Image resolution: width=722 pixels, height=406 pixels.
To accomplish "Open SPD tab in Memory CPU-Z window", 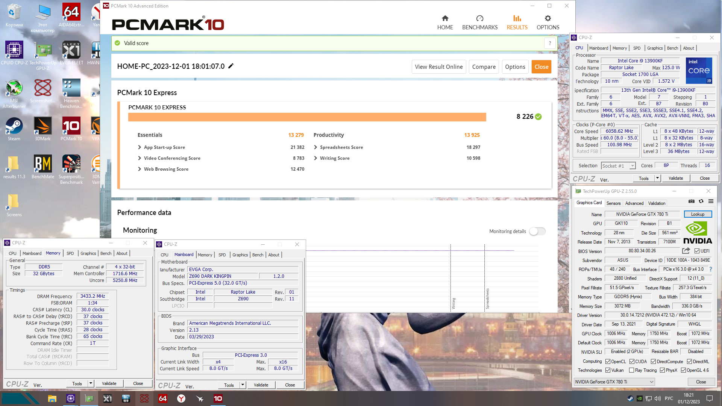I will point(70,253).
